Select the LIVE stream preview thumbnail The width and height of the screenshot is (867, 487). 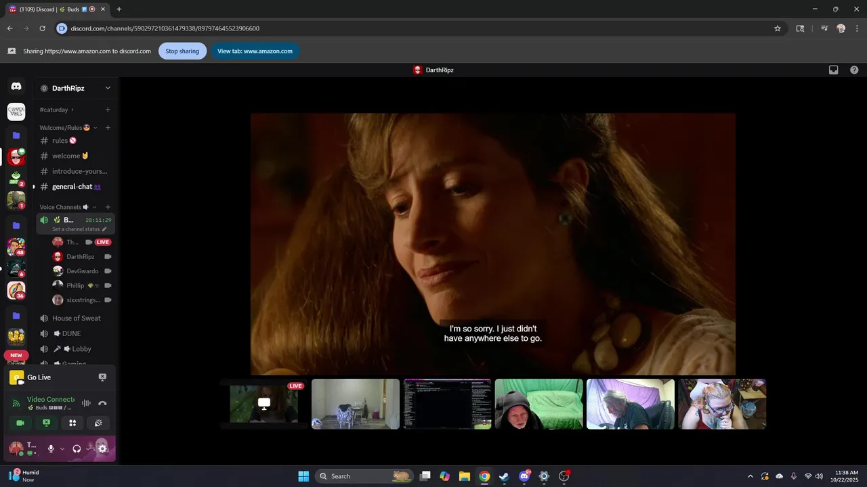tap(264, 404)
